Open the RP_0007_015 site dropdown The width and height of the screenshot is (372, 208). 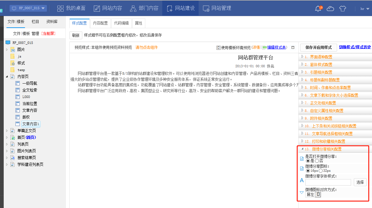pyautogui.click(x=28, y=8)
